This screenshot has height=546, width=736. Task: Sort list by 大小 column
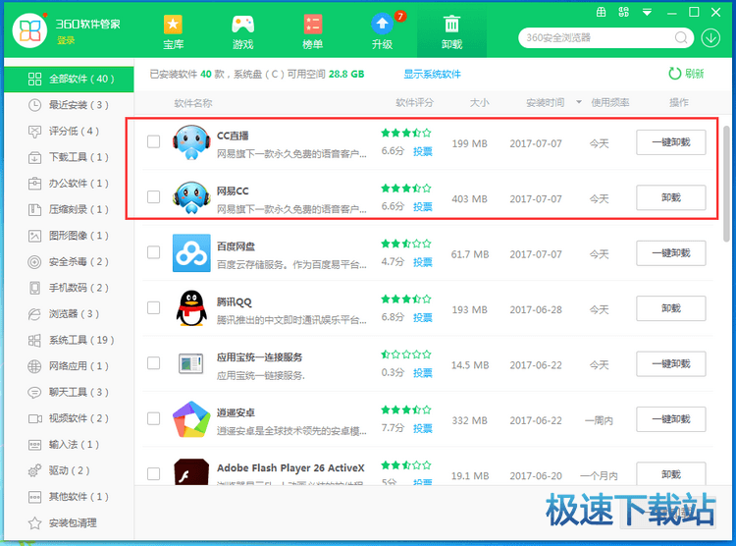click(479, 102)
